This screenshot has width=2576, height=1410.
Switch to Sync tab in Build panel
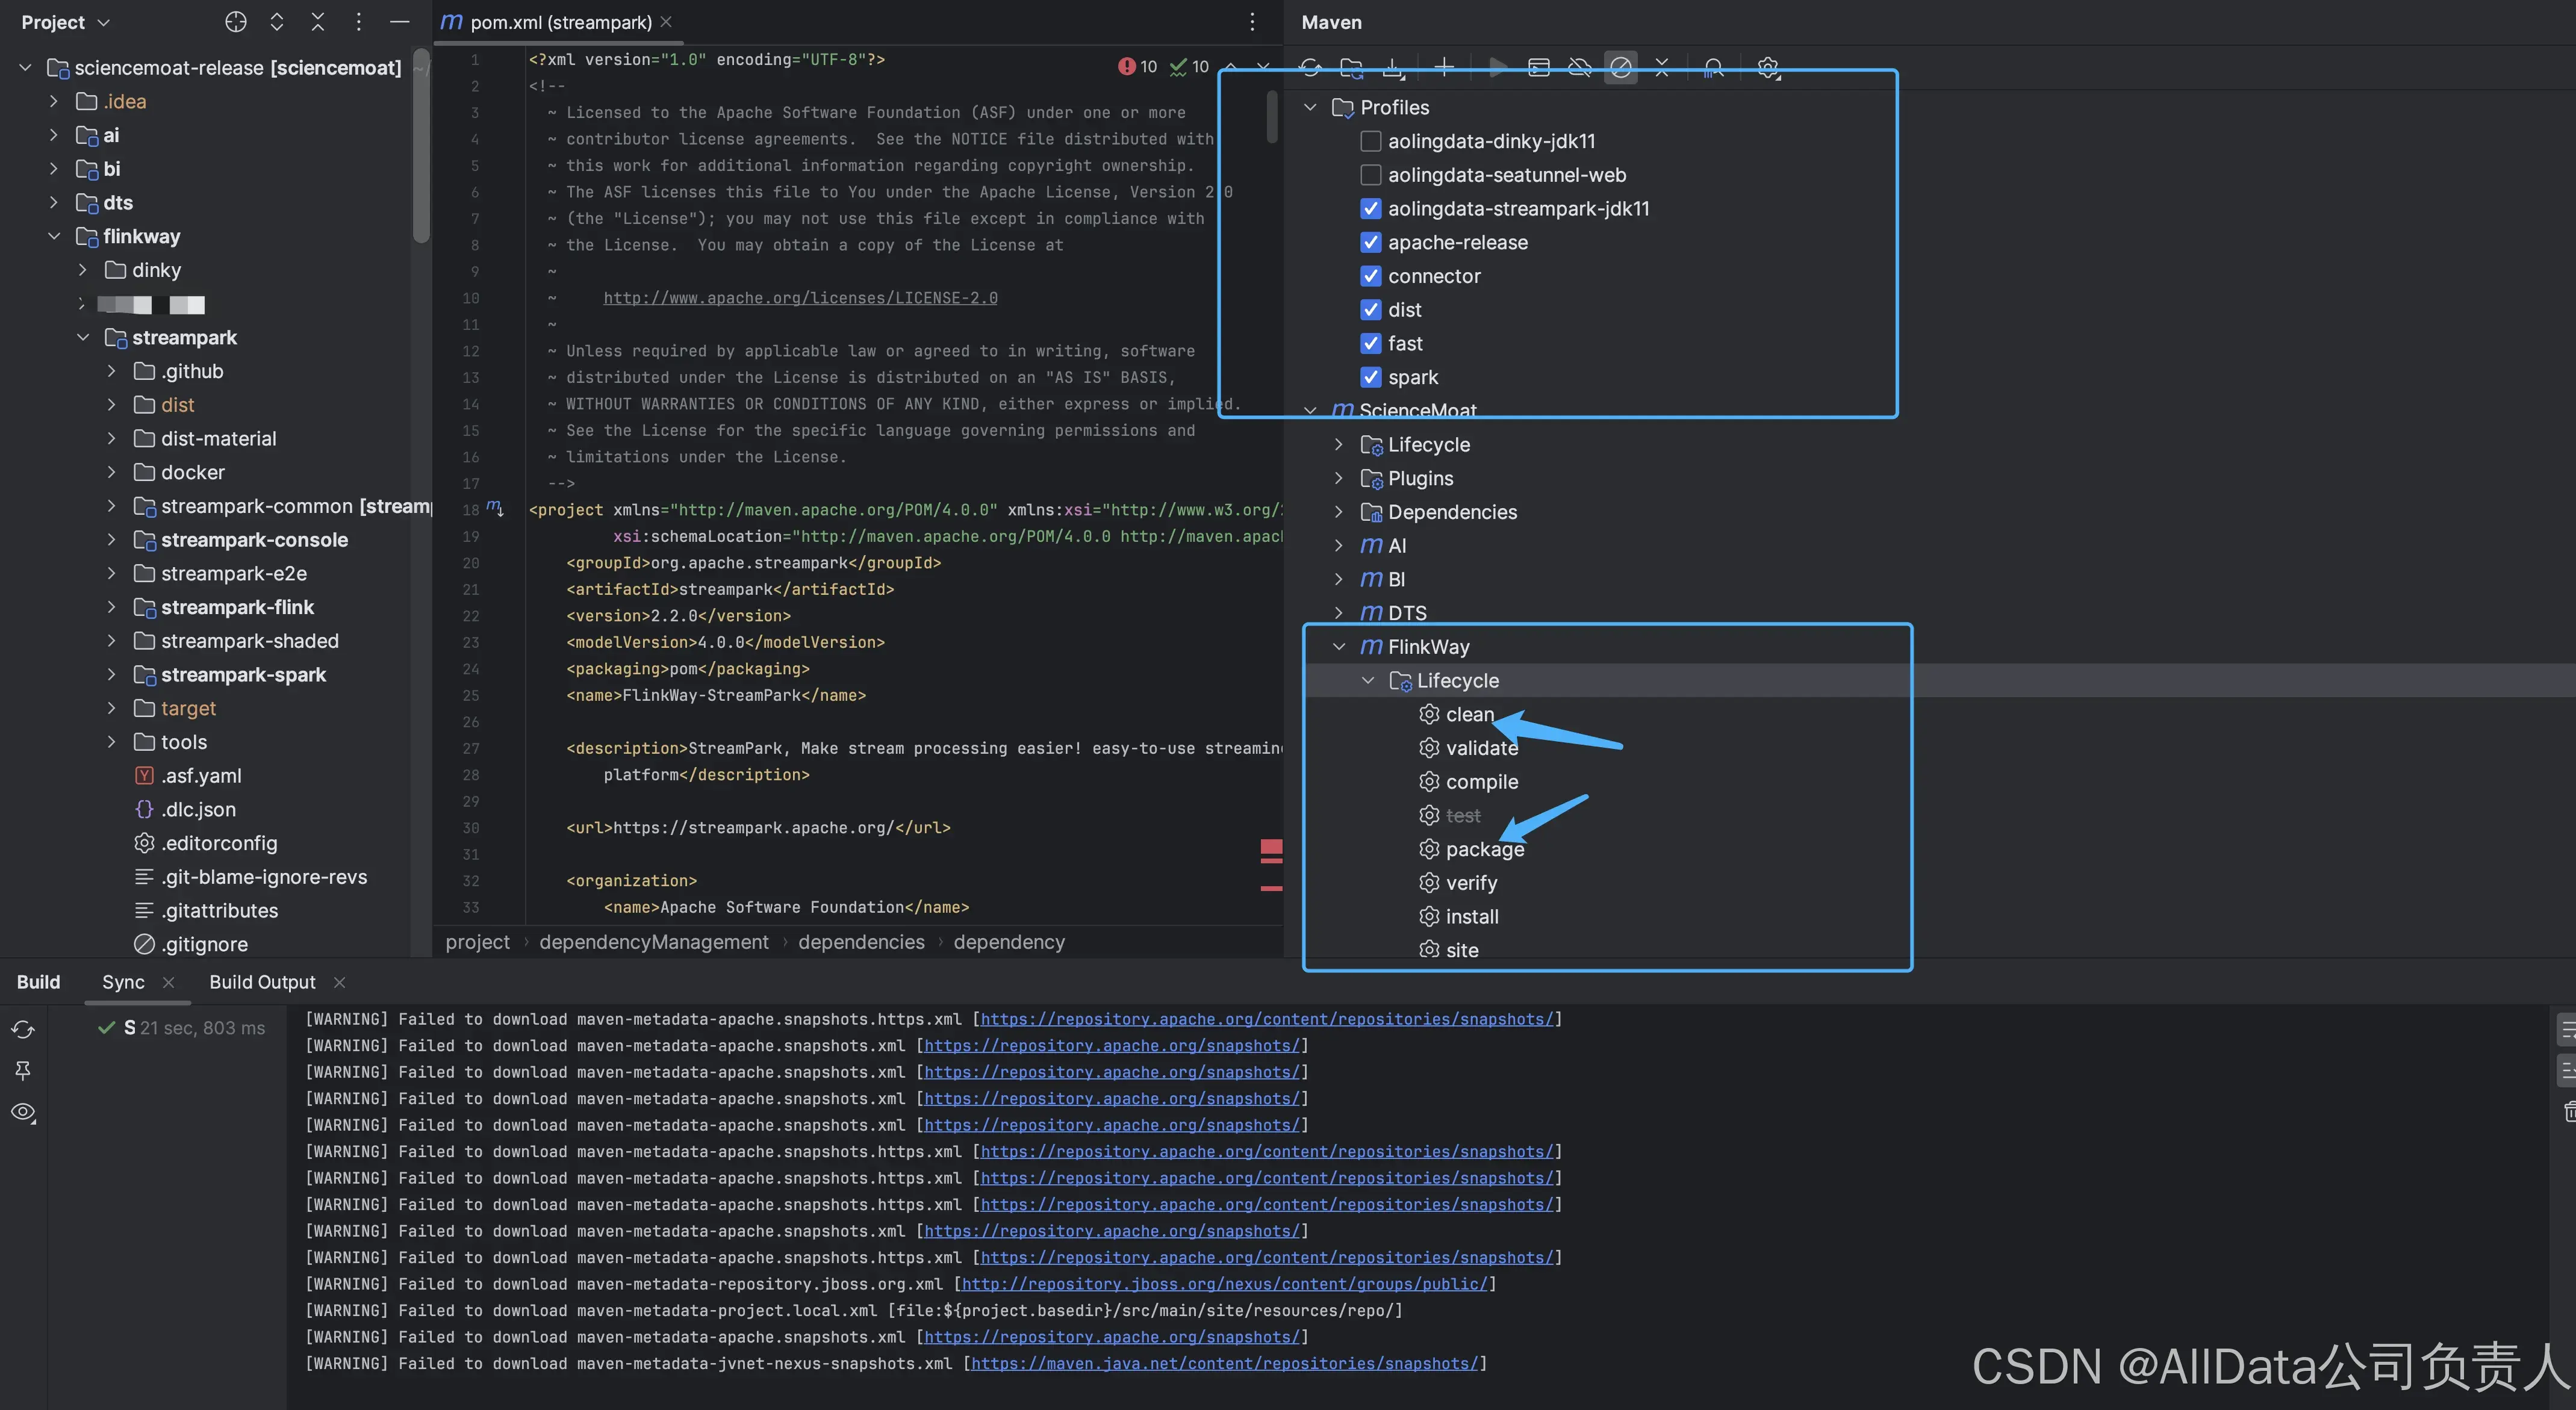click(123, 982)
